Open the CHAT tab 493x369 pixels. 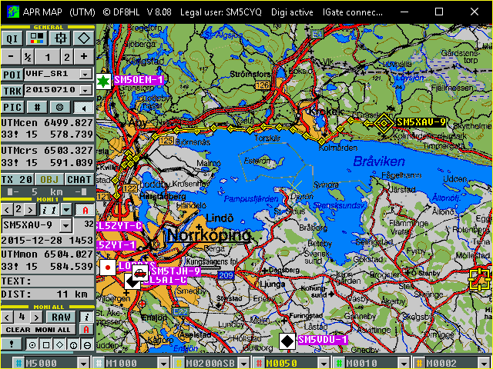point(79,180)
